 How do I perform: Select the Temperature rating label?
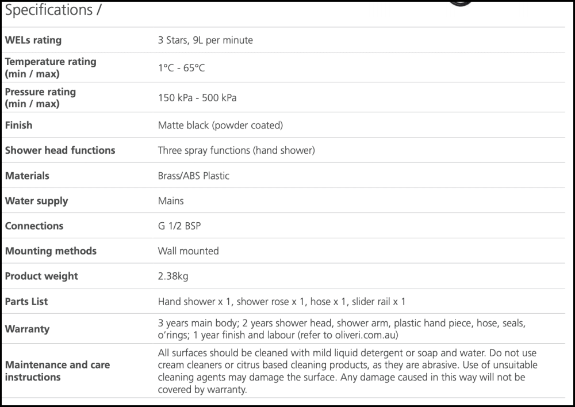click(x=51, y=67)
